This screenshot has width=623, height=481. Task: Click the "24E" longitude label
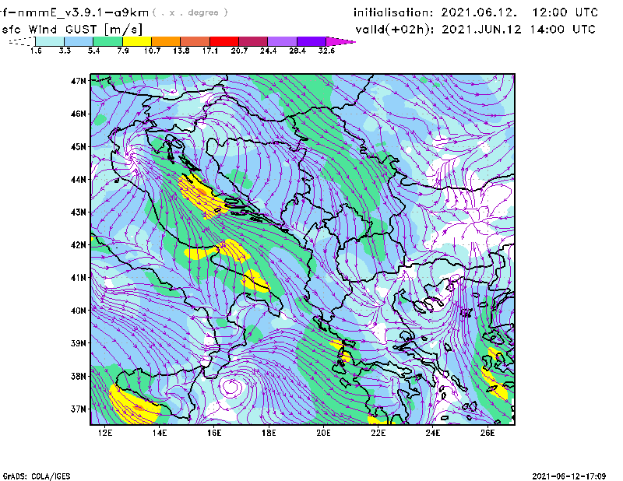(433, 433)
